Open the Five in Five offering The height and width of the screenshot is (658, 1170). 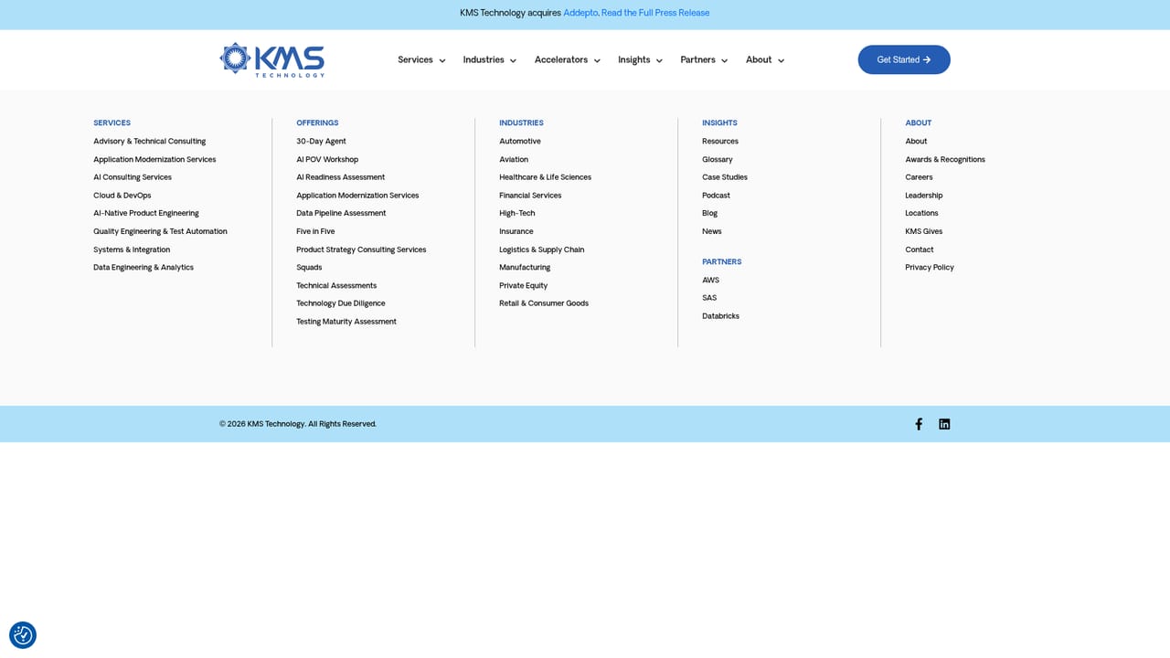coord(315,231)
